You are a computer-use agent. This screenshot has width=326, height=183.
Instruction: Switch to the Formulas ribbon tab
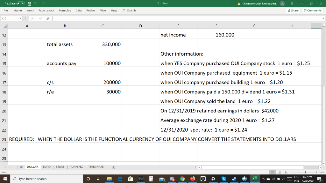point(65,10)
